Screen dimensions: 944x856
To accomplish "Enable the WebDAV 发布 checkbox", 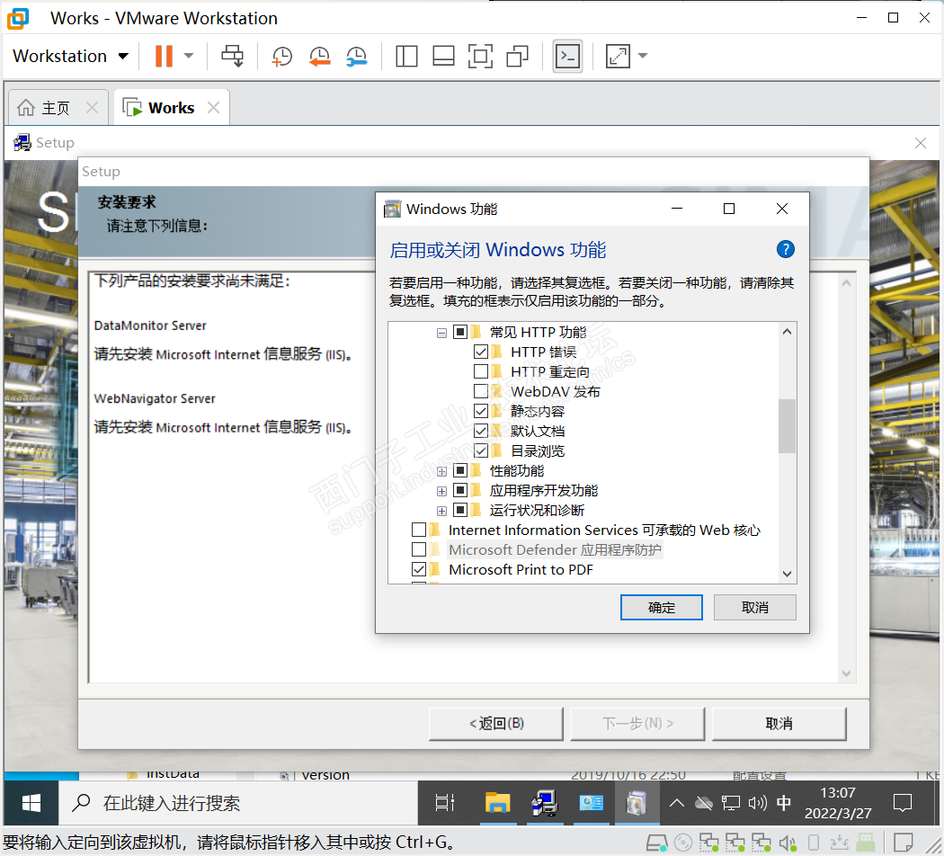I will [x=481, y=392].
